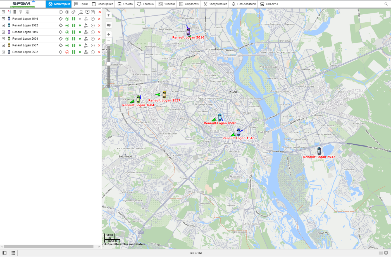This screenshot has height=257, width=391.
Task: Locate Renault Logan 1546 with crosshair icon
Action: [61, 19]
